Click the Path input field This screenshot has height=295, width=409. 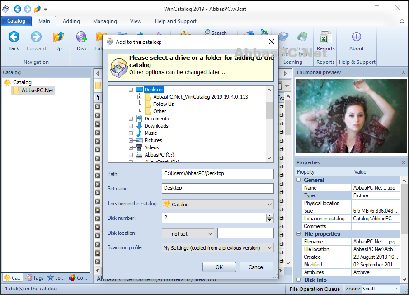tap(217, 174)
